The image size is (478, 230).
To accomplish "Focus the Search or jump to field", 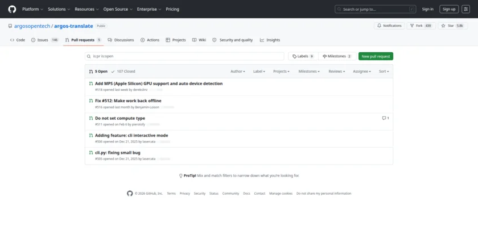I will click(x=375, y=9).
